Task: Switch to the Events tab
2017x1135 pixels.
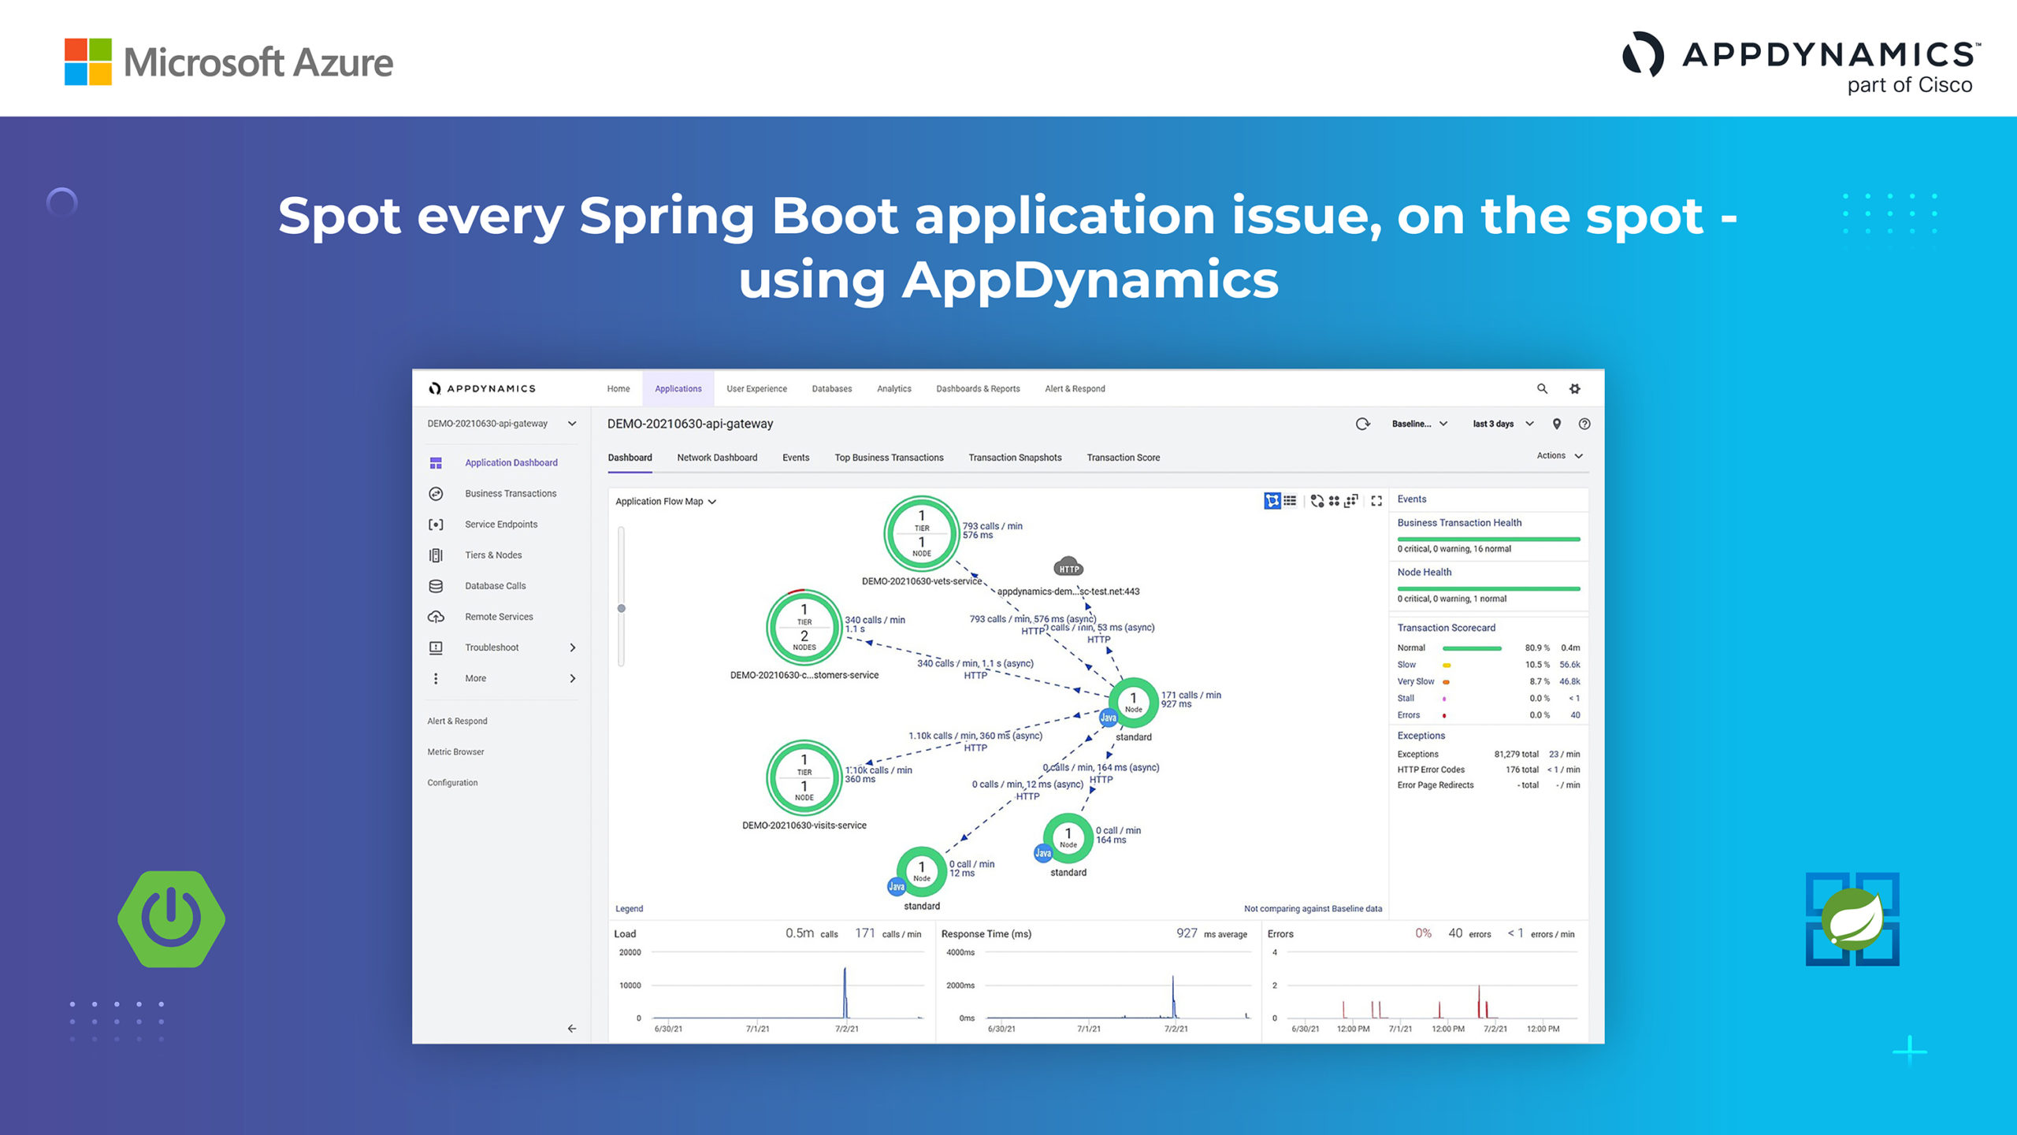Action: point(796,458)
